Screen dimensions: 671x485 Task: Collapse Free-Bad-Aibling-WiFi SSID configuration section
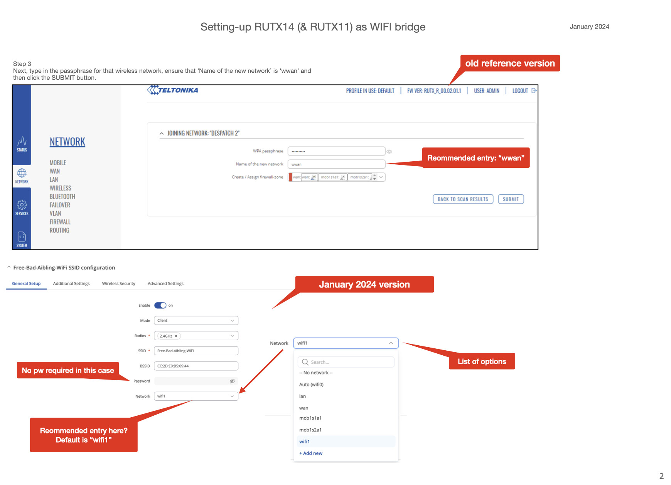(x=9, y=267)
